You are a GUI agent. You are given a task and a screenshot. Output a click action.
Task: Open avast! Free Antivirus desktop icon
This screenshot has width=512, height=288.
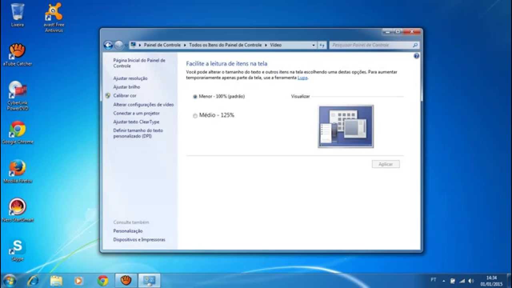(54, 18)
